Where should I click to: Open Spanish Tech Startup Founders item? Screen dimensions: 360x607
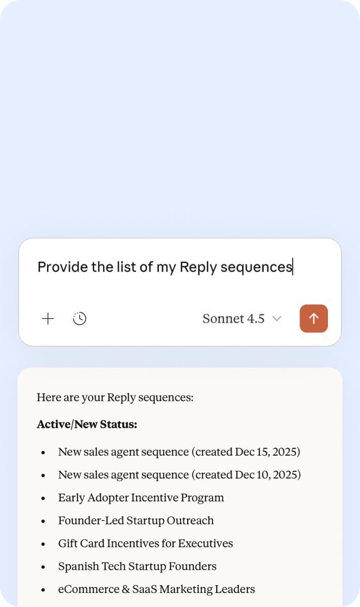pyautogui.click(x=137, y=567)
